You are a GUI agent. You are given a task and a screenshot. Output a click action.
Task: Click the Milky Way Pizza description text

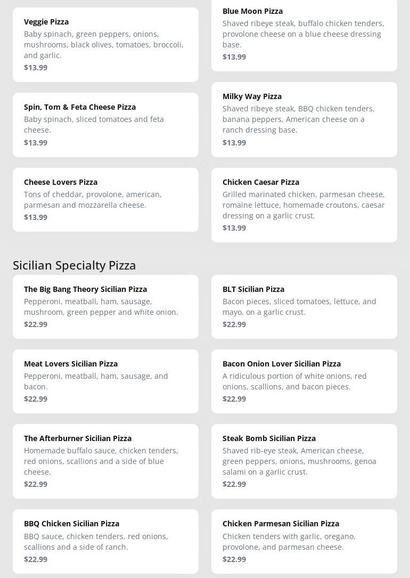click(x=299, y=119)
